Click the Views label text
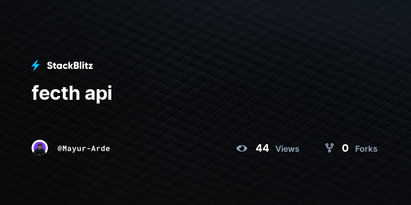 click(287, 149)
